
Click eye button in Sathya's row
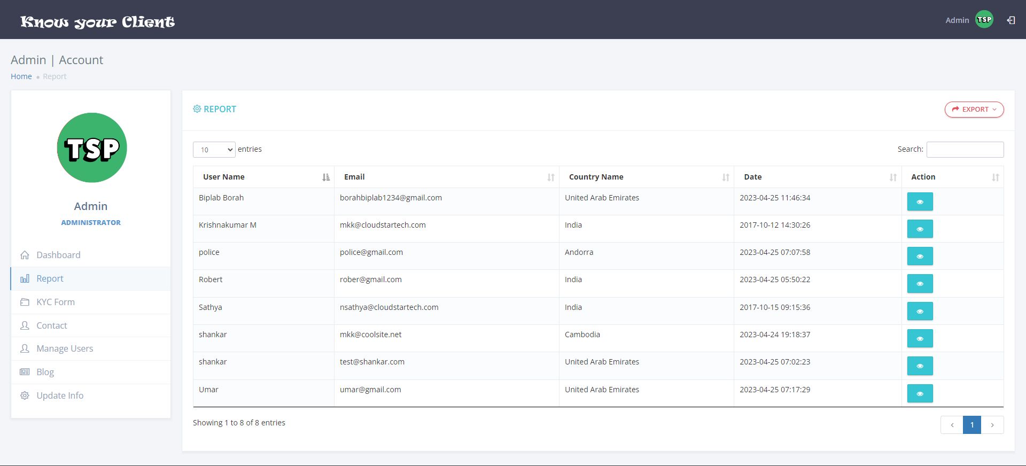pos(920,312)
